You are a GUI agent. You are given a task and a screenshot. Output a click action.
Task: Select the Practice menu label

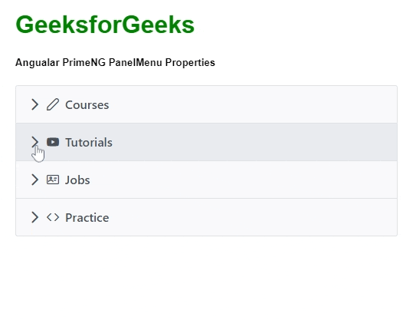87,217
